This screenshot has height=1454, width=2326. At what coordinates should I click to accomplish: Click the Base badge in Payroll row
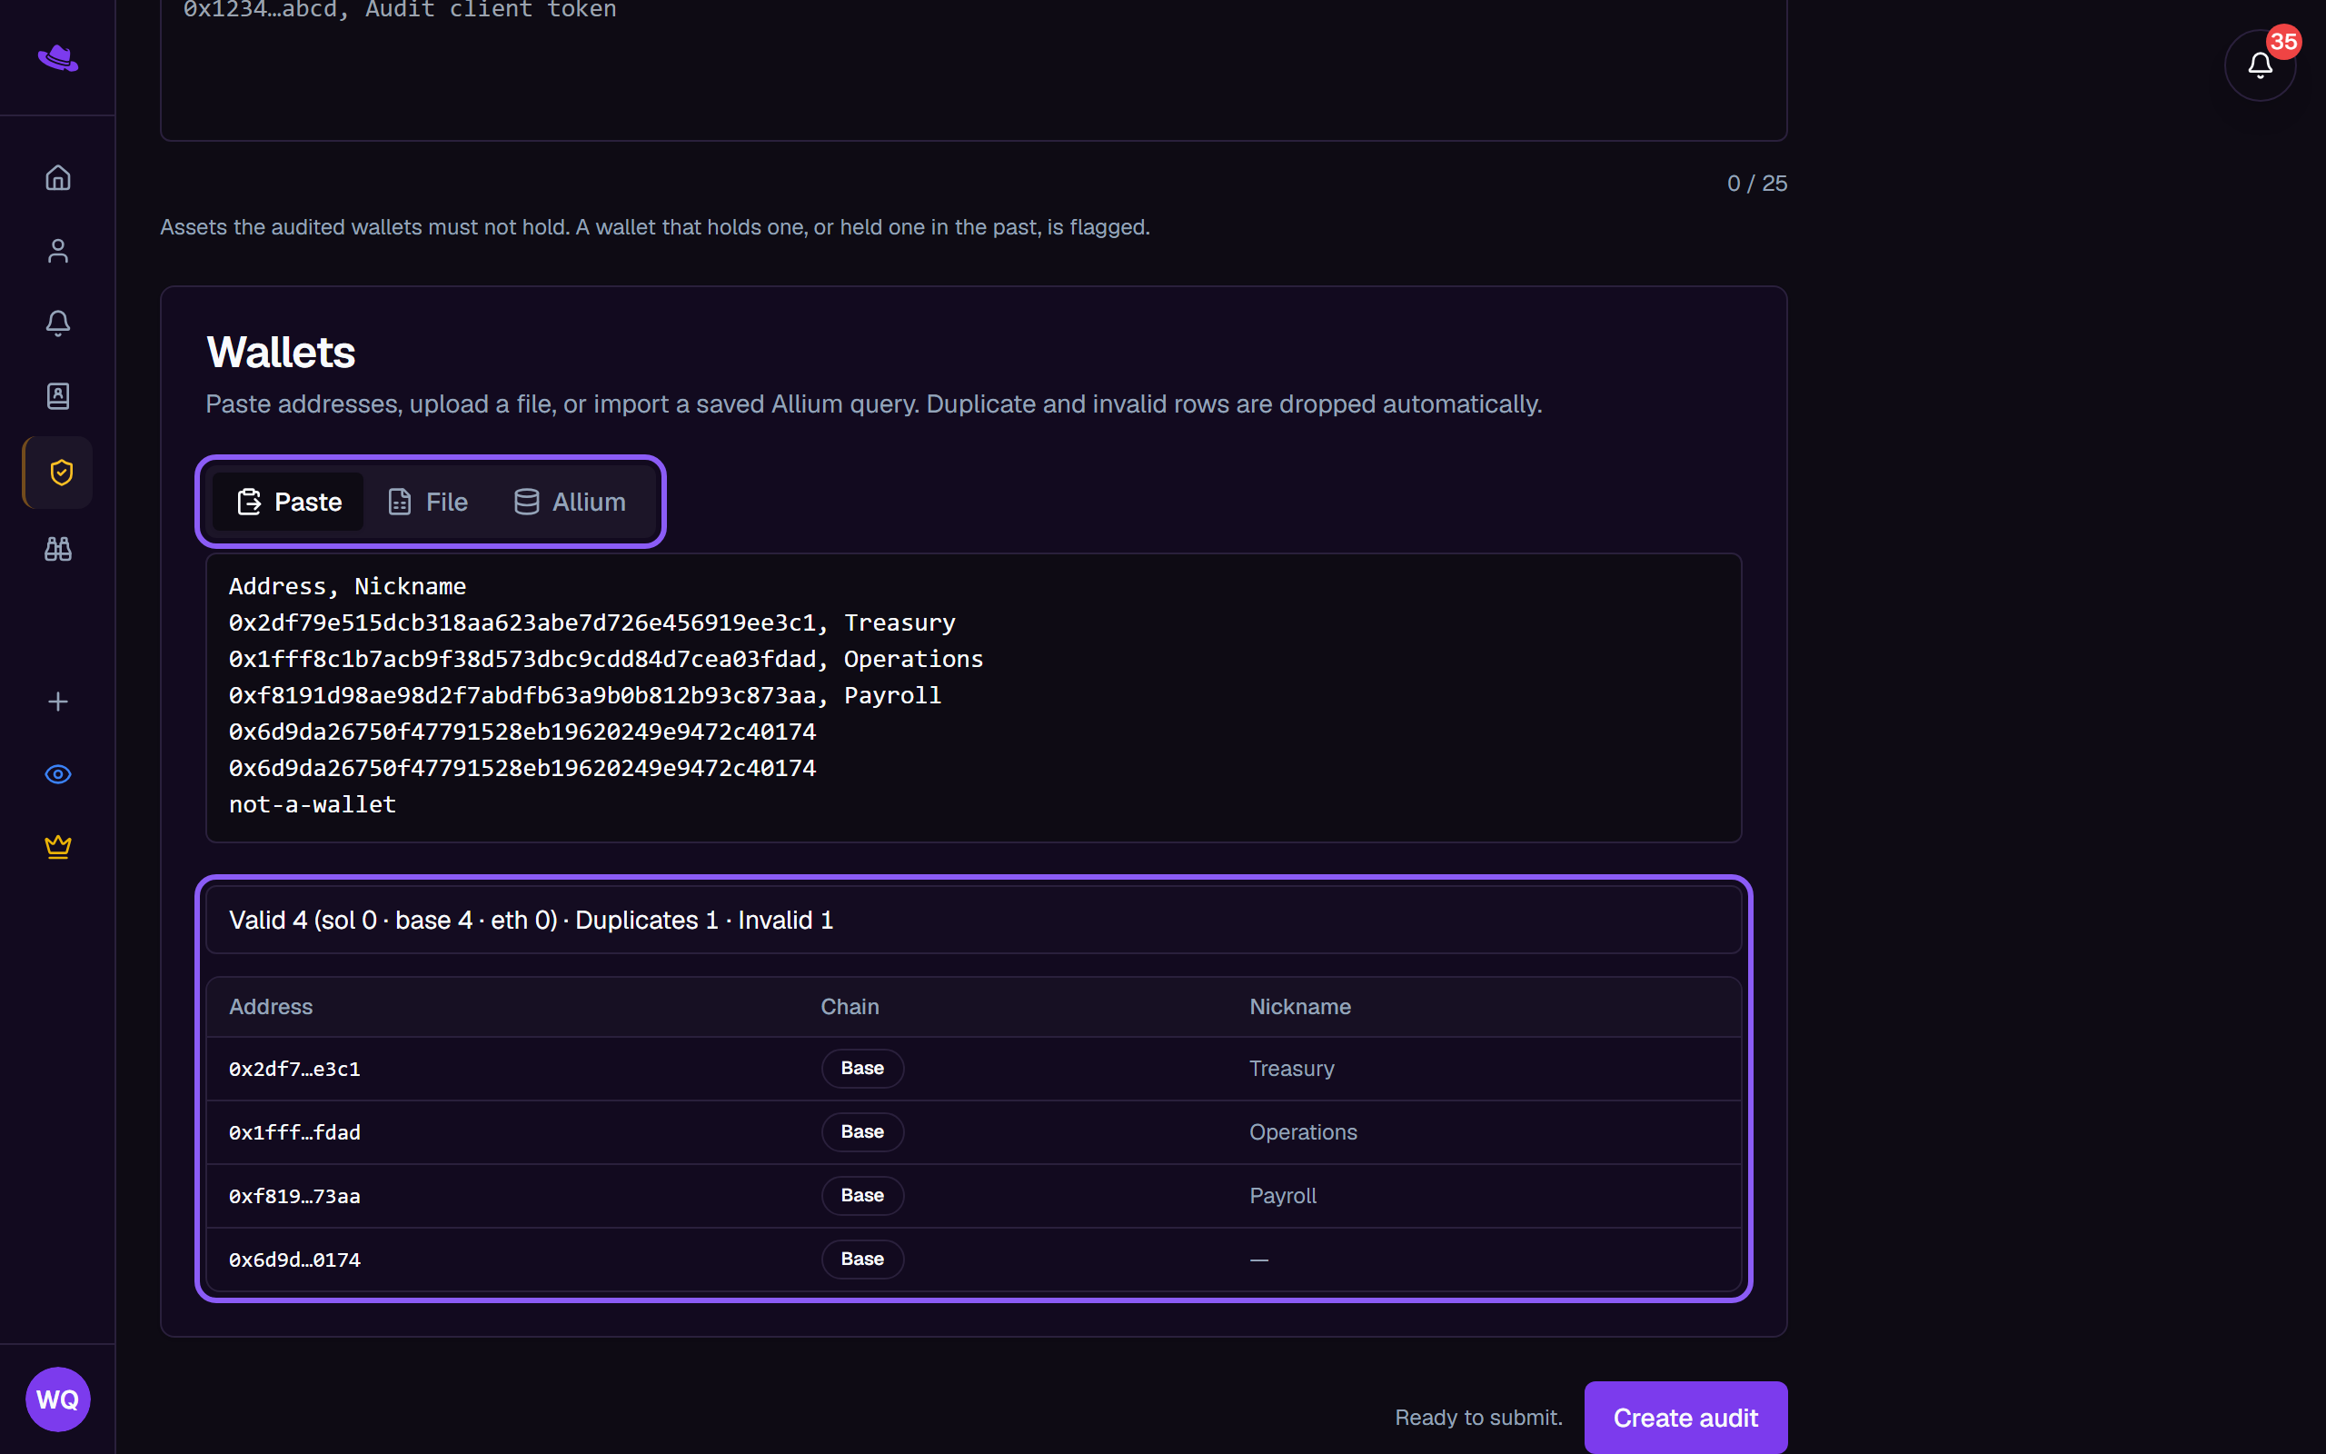pyautogui.click(x=862, y=1195)
